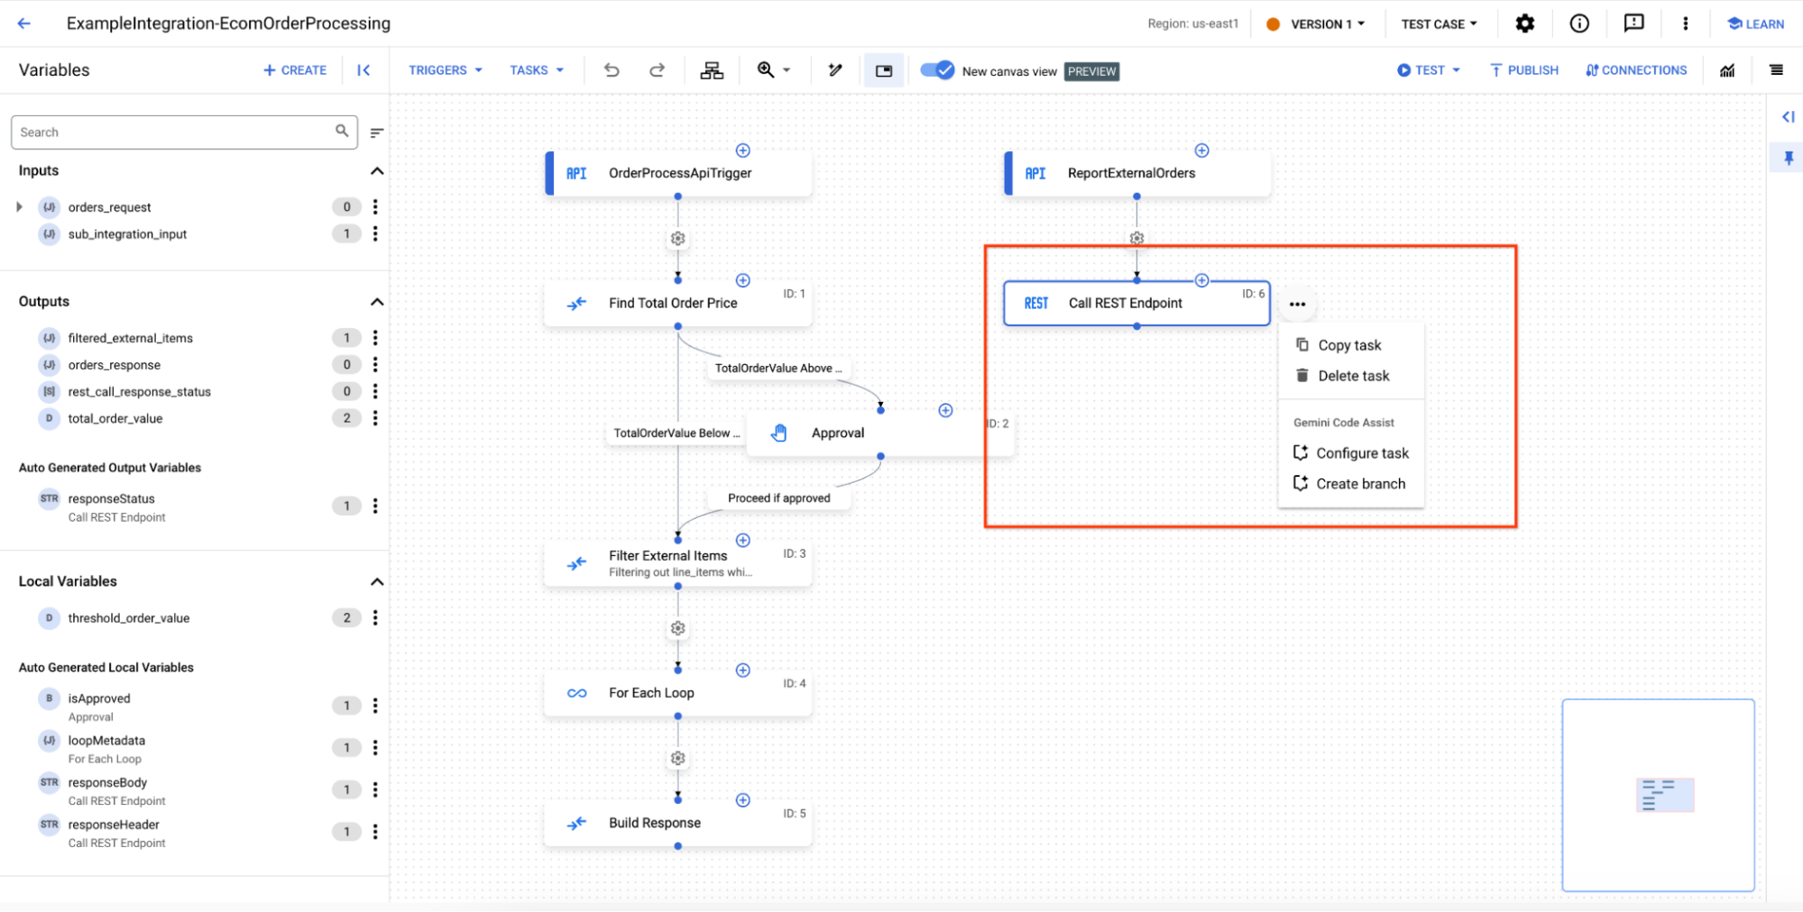Click the PUBLISH button
Viewport: 1803px width, 912px height.
tap(1524, 70)
